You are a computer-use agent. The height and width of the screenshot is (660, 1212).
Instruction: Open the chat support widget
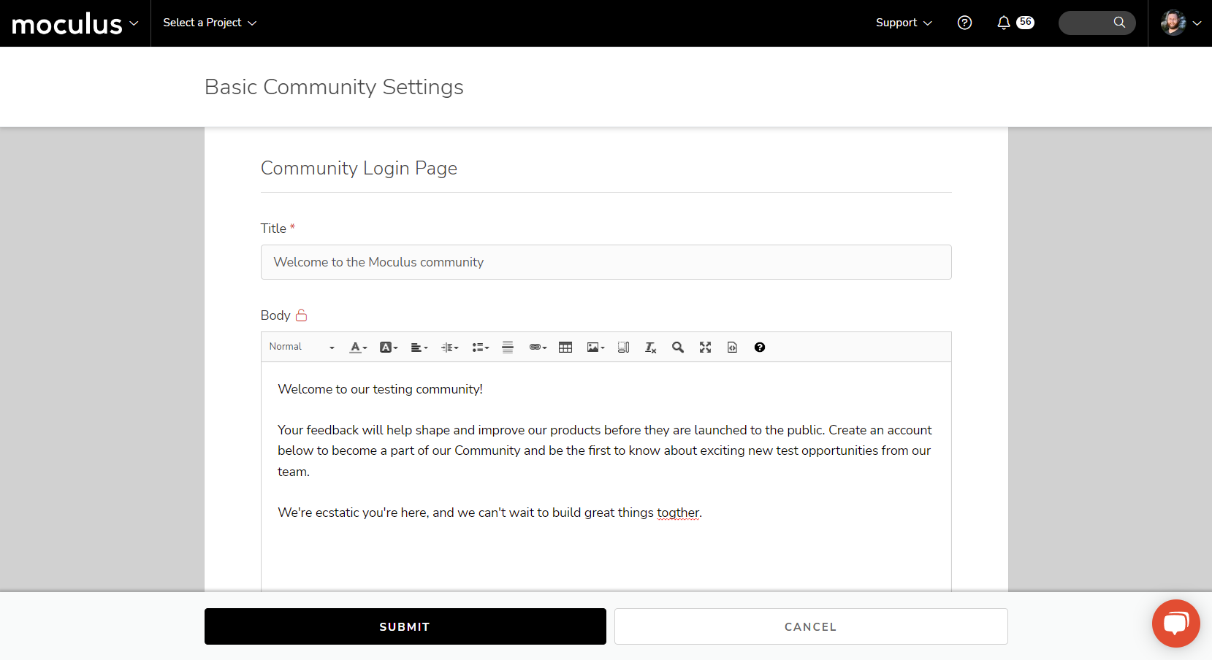pyautogui.click(x=1175, y=623)
